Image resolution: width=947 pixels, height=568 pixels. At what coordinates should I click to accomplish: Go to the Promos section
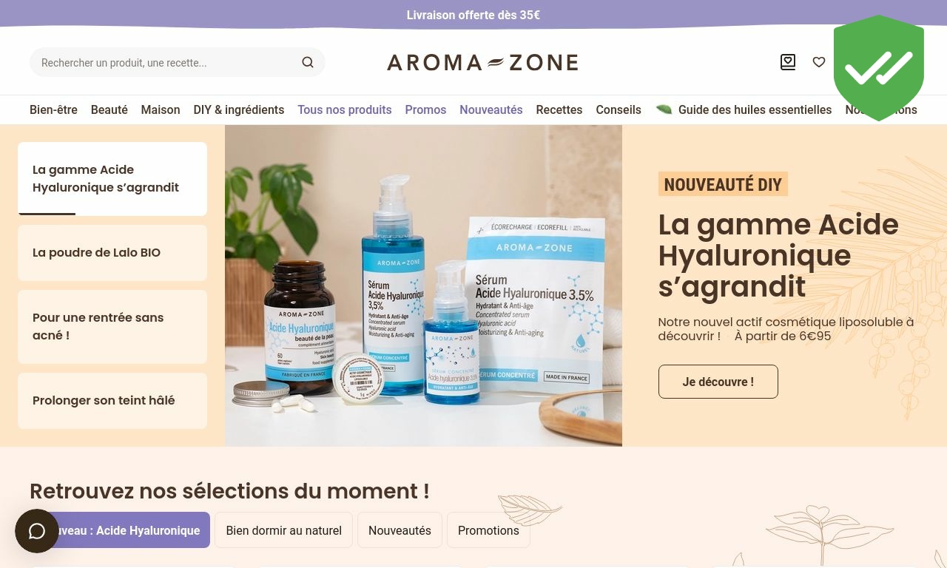425,109
